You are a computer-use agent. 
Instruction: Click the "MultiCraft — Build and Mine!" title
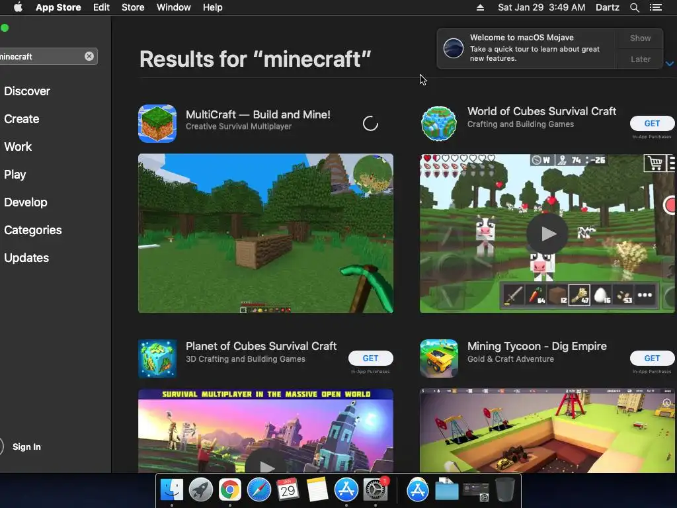pyautogui.click(x=258, y=114)
